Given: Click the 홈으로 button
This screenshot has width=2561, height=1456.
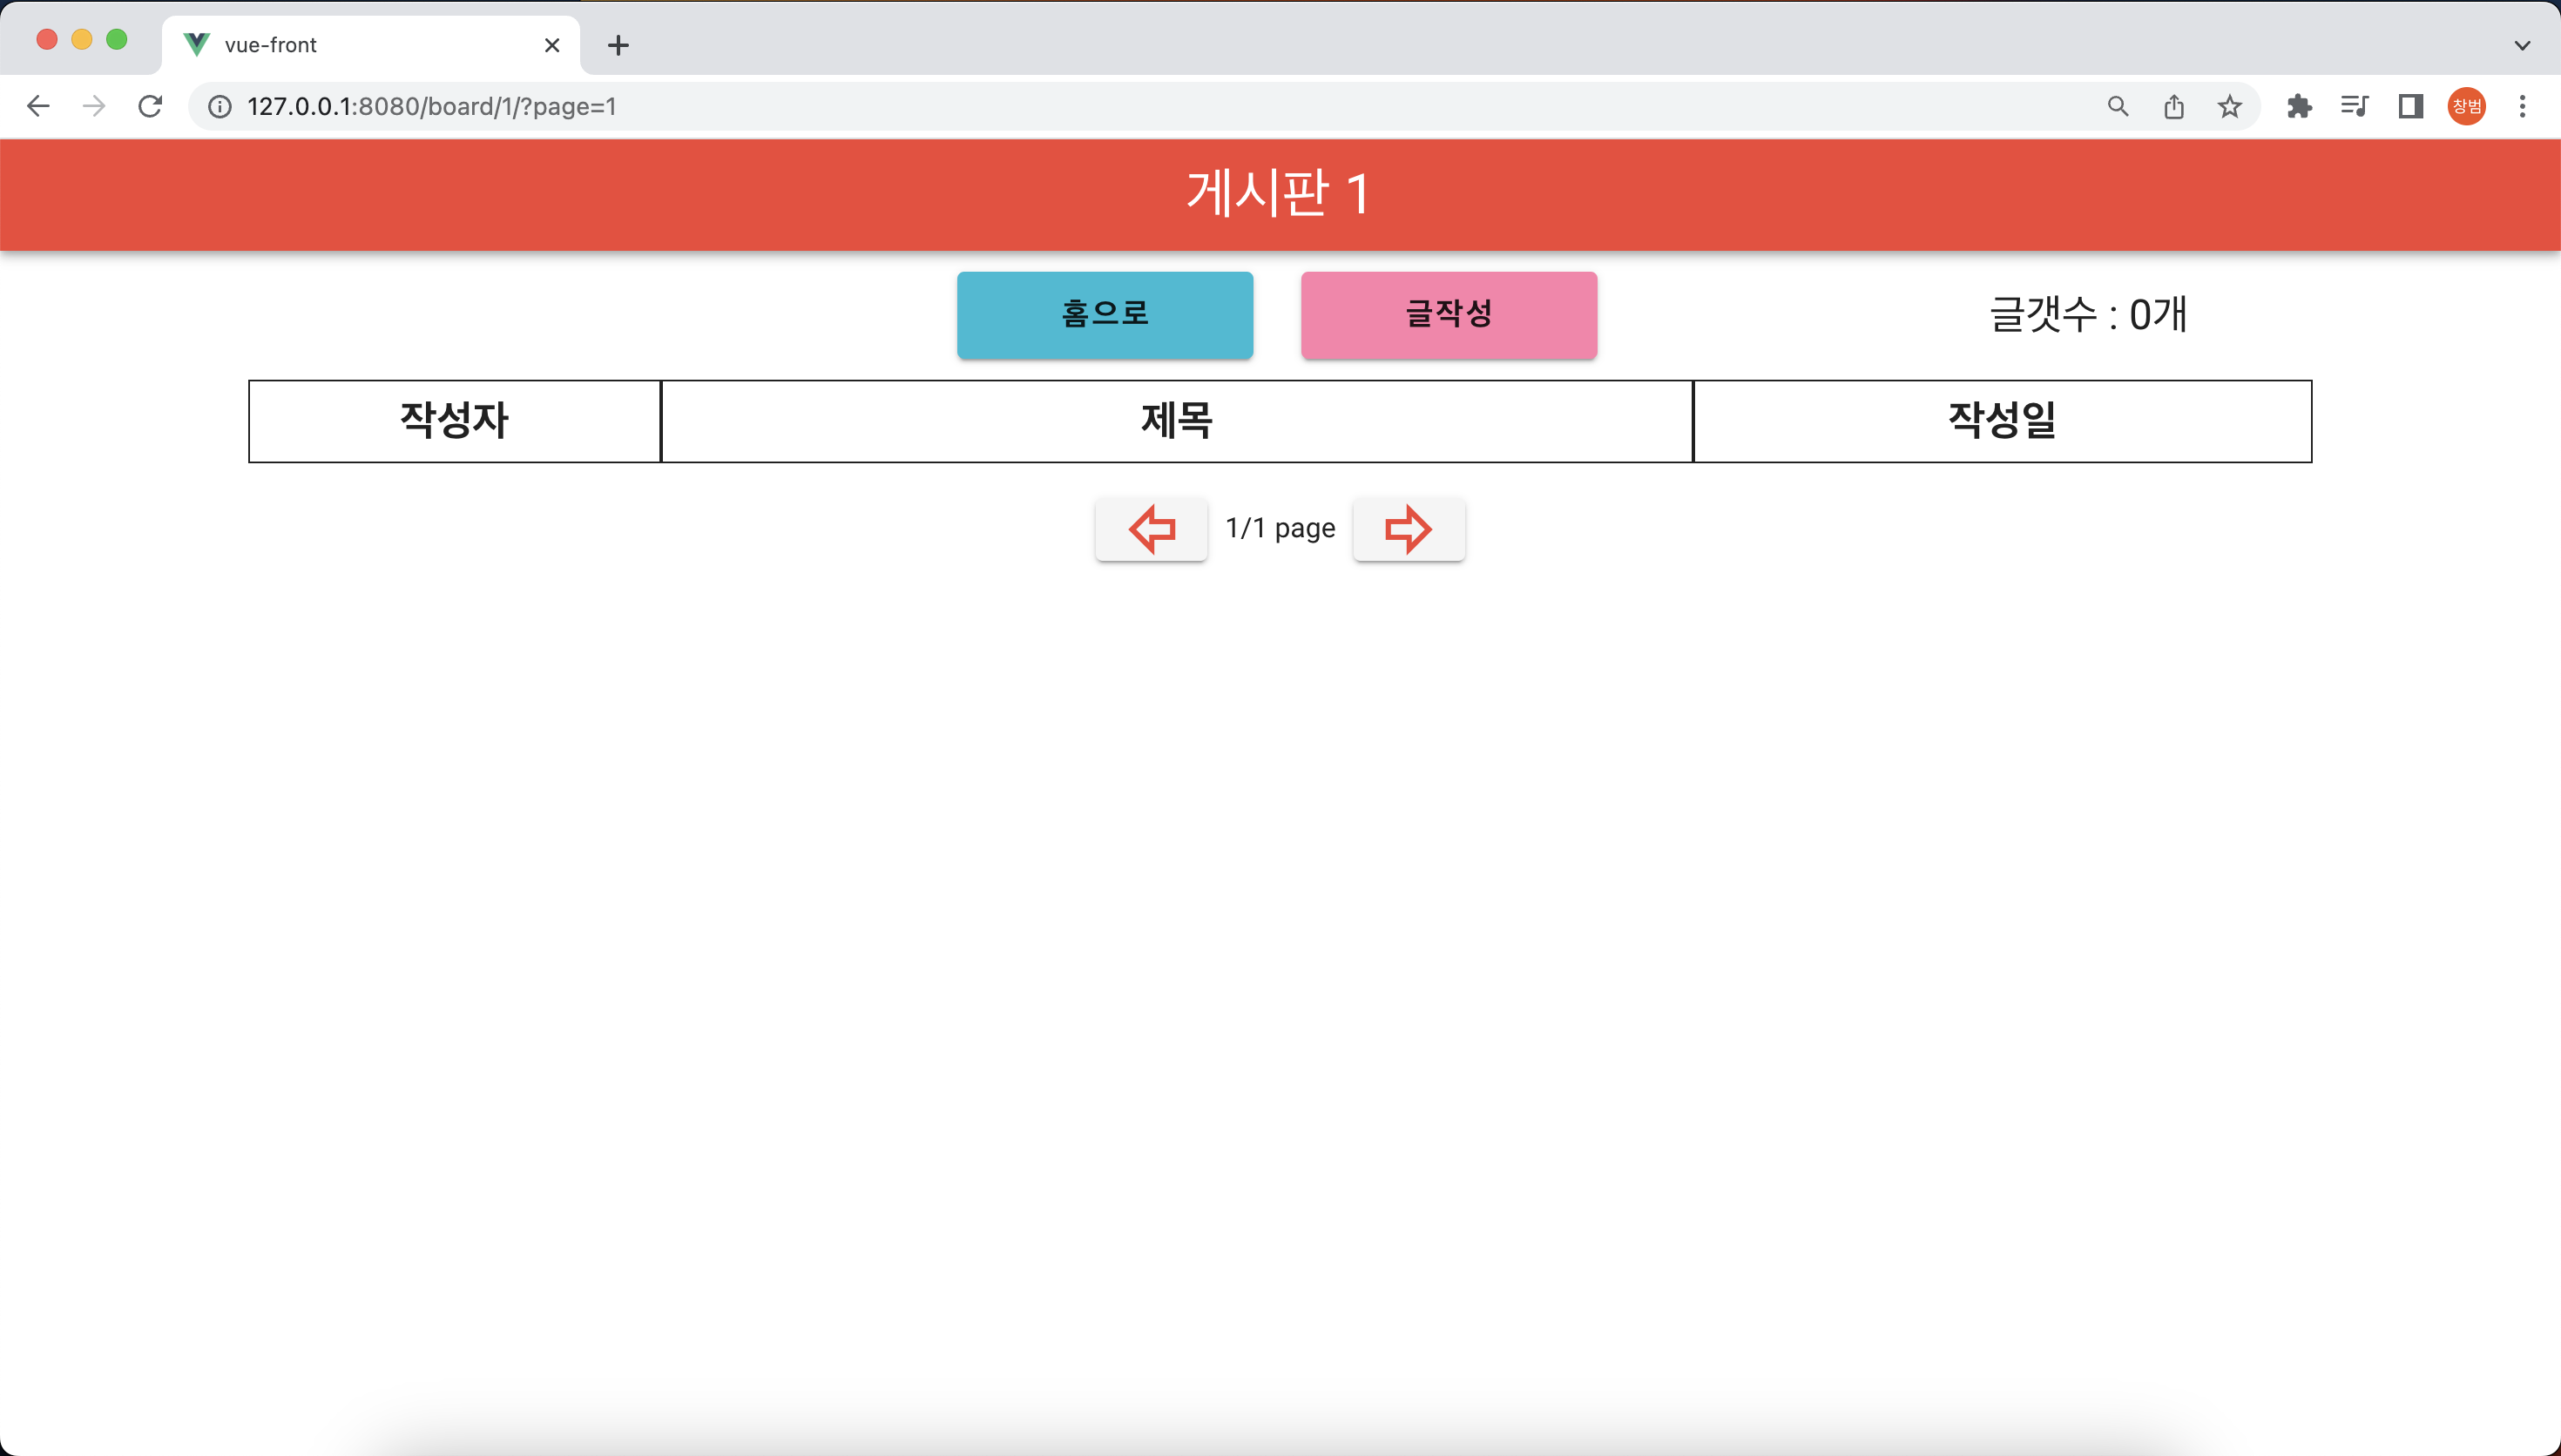Looking at the screenshot, I should (x=1104, y=315).
